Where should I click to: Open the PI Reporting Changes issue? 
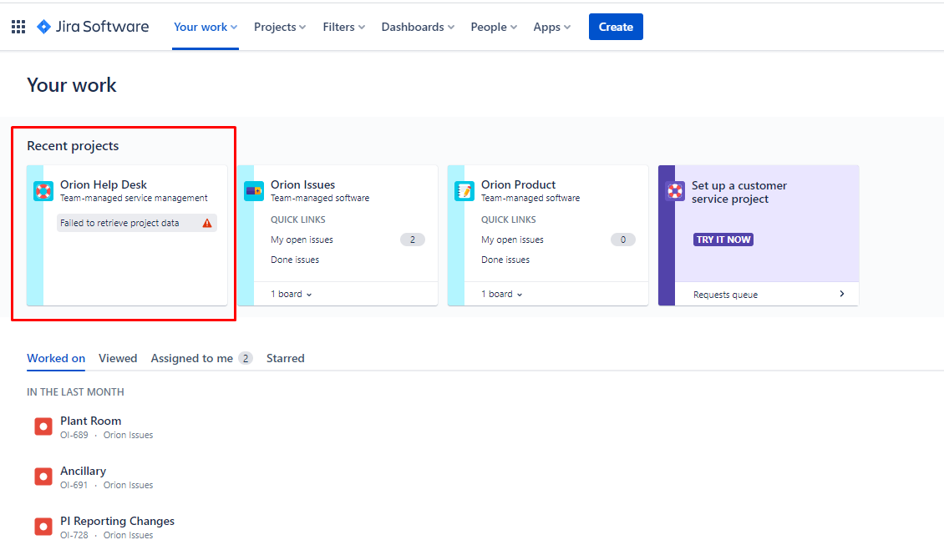coord(118,521)
